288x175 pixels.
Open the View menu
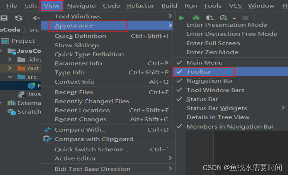point(52,6)
